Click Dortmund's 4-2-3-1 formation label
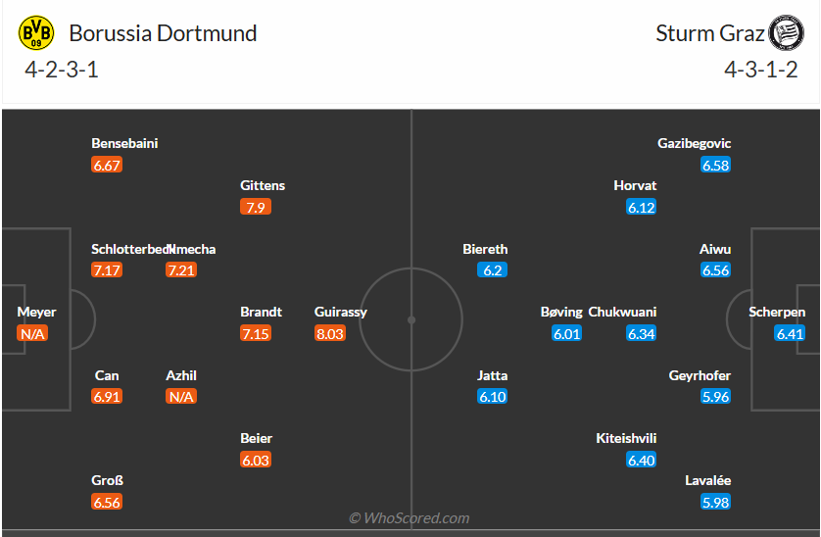 62,70
